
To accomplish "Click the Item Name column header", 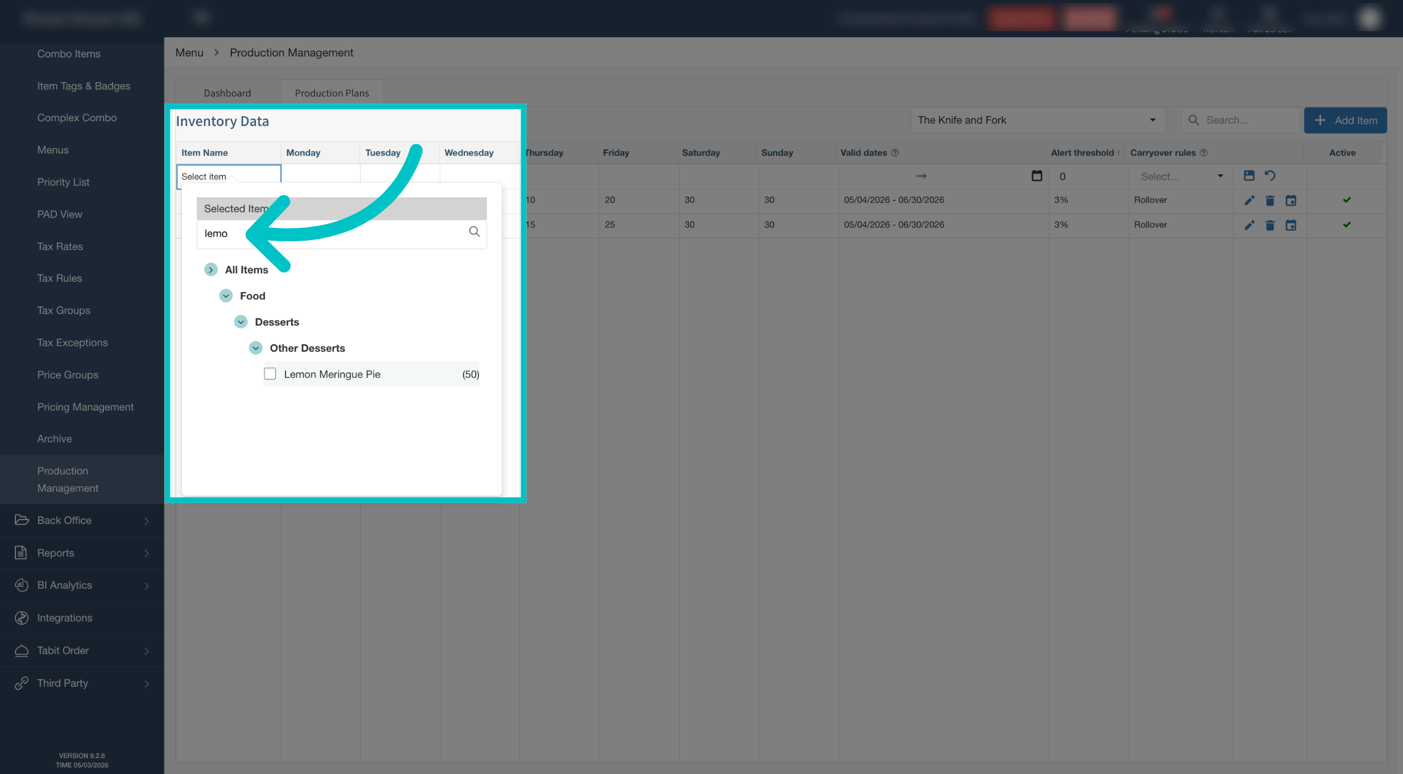I will (204, 153).
